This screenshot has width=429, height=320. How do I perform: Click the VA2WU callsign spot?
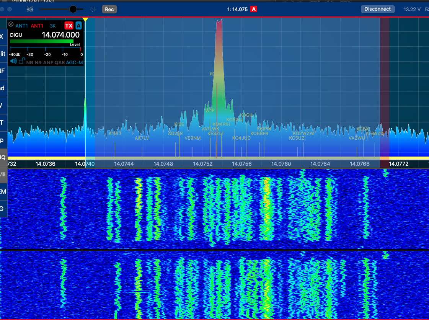point(357,138)
